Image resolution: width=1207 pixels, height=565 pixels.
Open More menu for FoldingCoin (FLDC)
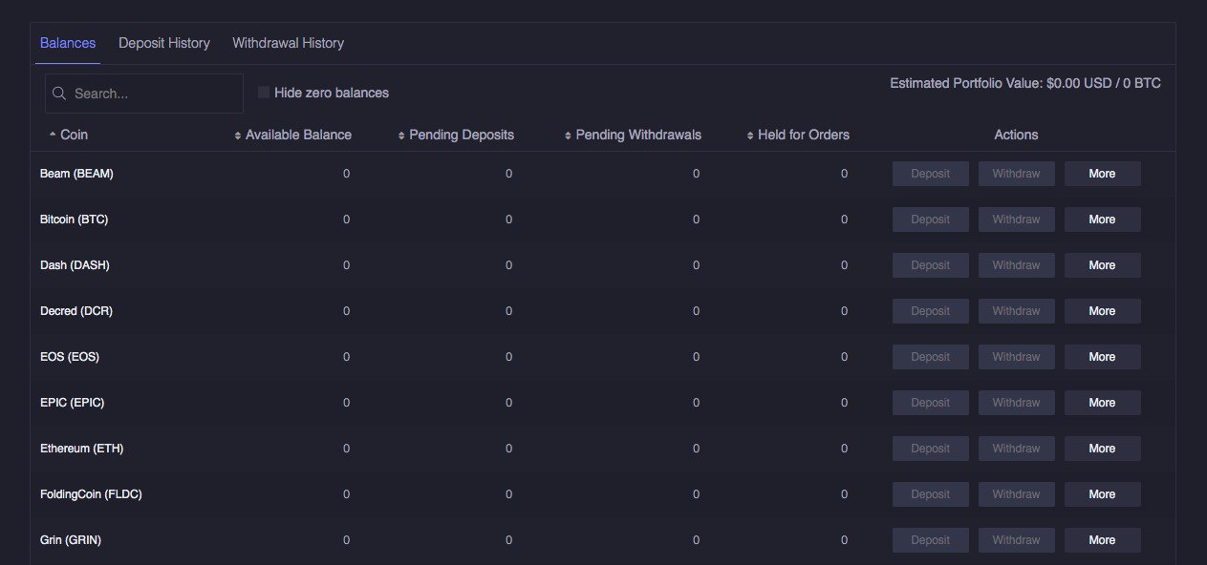1102,494
